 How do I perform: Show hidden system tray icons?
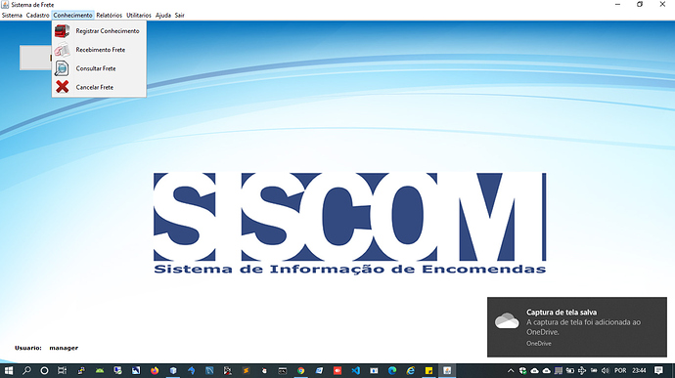click(x=511, y=370)
